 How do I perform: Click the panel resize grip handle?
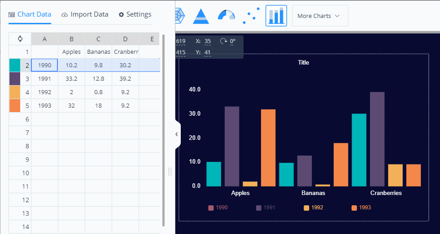click(170, 172)
